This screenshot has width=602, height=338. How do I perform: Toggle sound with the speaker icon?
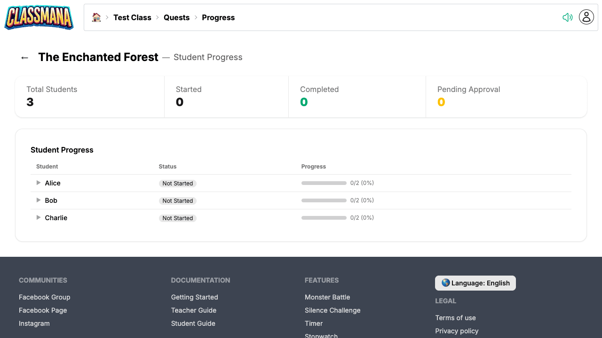coord(567,17)
